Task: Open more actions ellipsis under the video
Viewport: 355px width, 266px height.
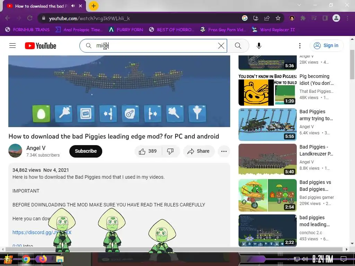Action: coord(224,151)
